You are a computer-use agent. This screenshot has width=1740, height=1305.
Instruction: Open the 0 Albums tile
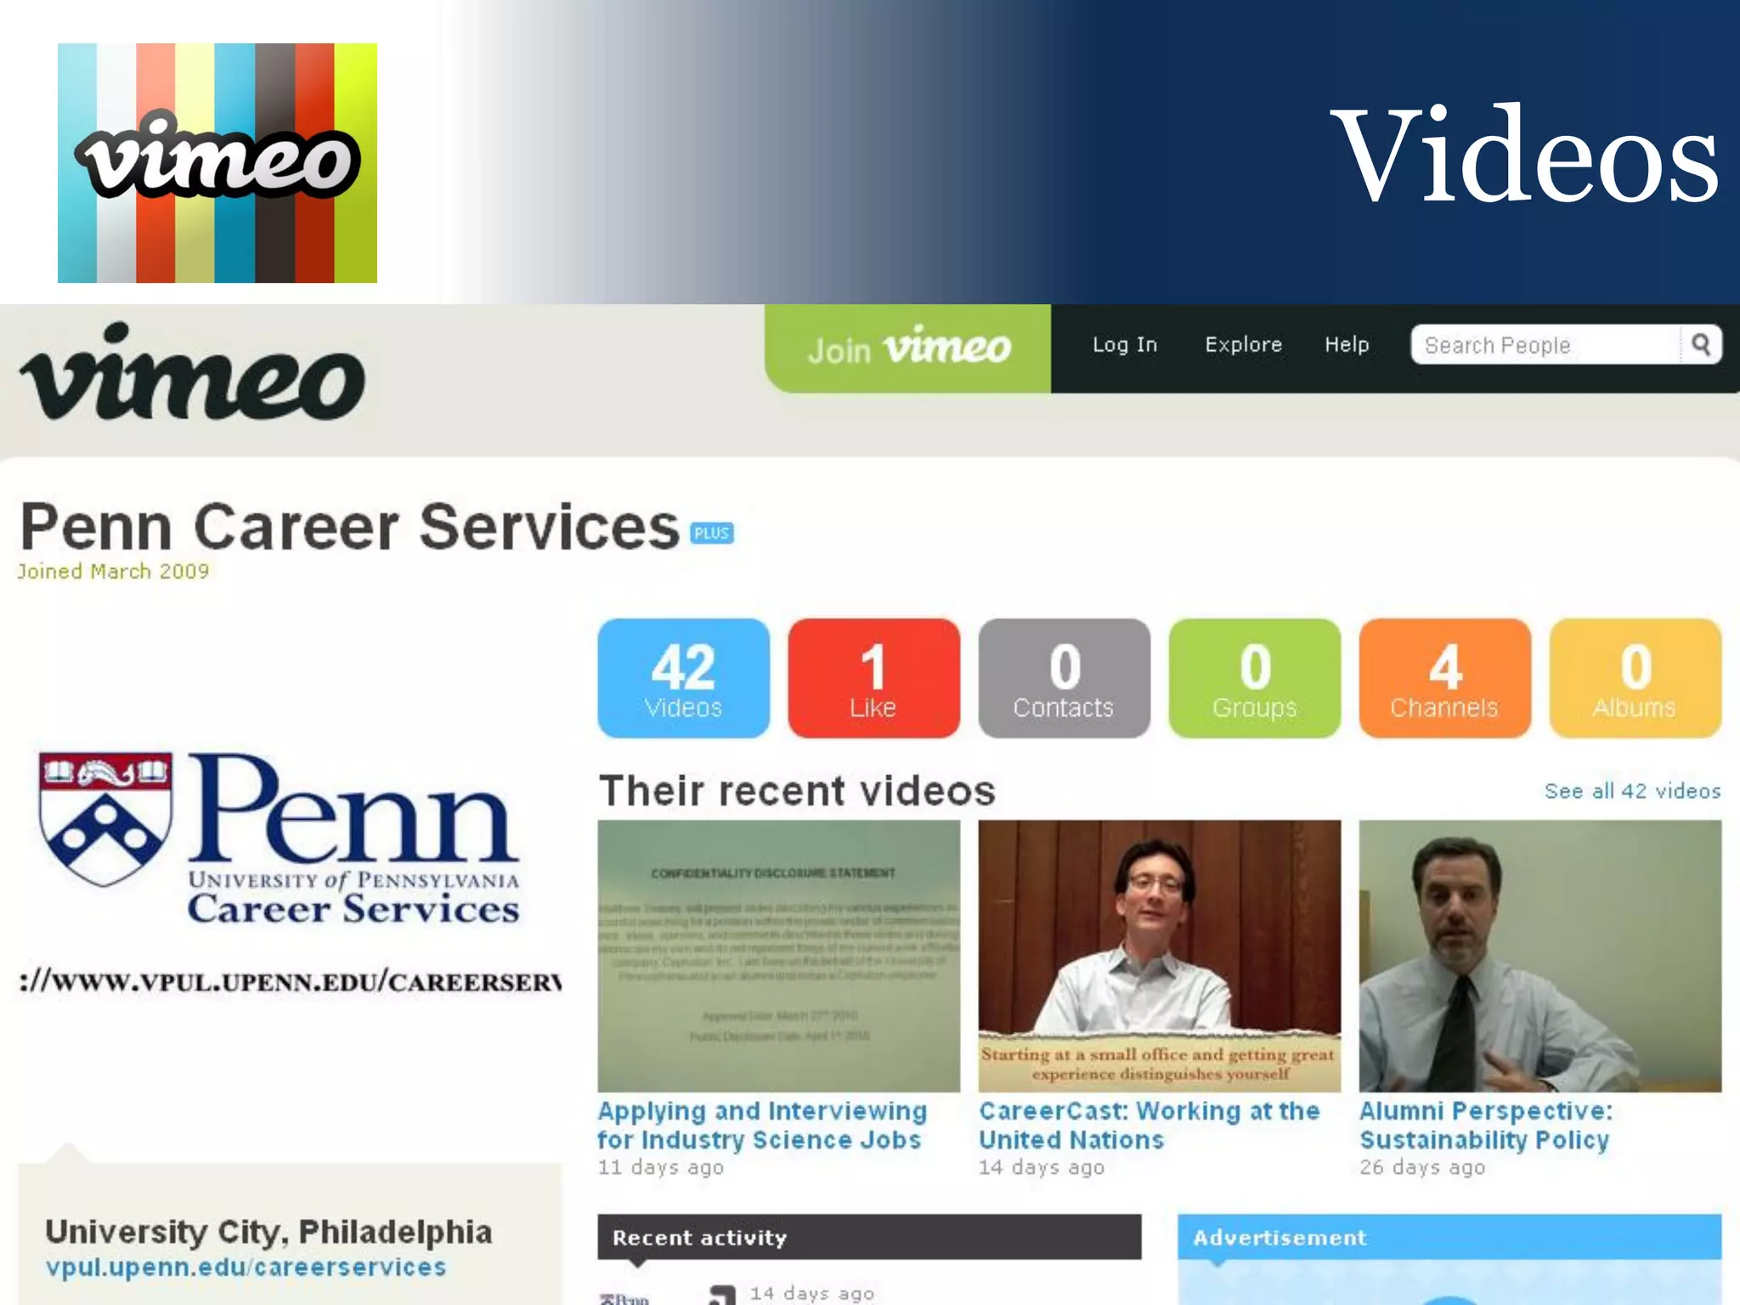1635,678
